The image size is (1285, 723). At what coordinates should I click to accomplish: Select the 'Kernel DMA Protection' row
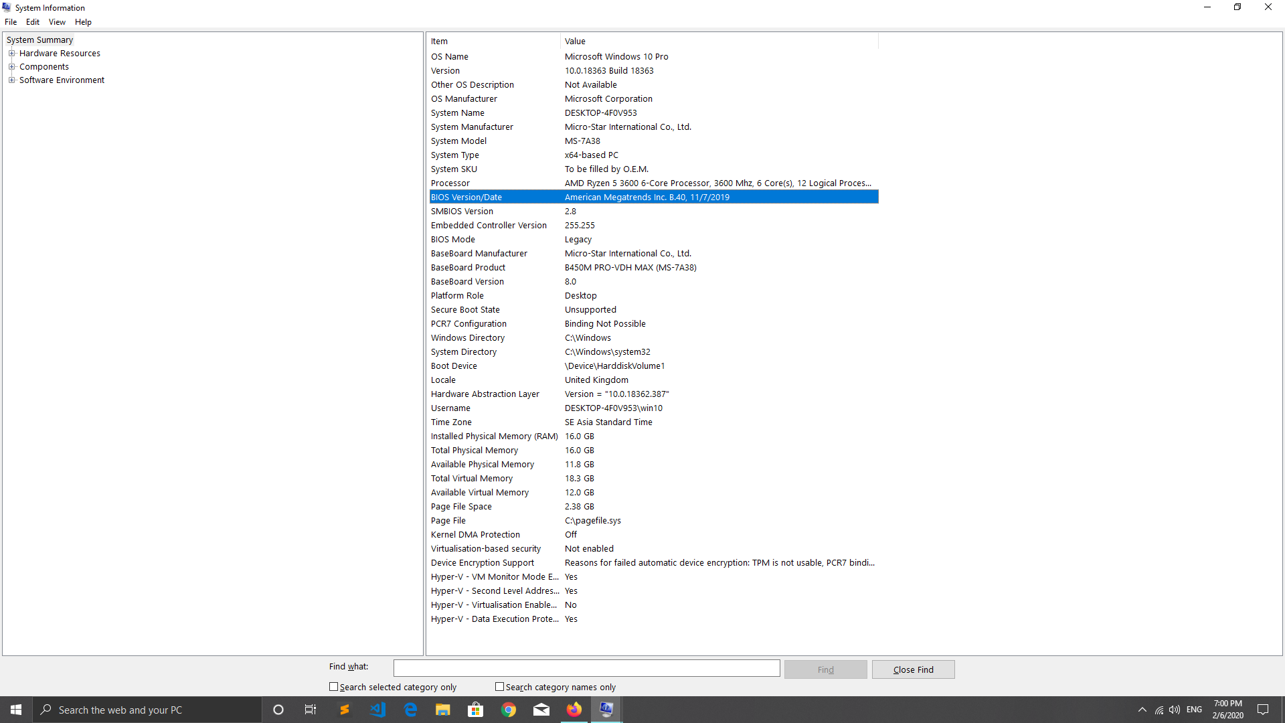653,535
